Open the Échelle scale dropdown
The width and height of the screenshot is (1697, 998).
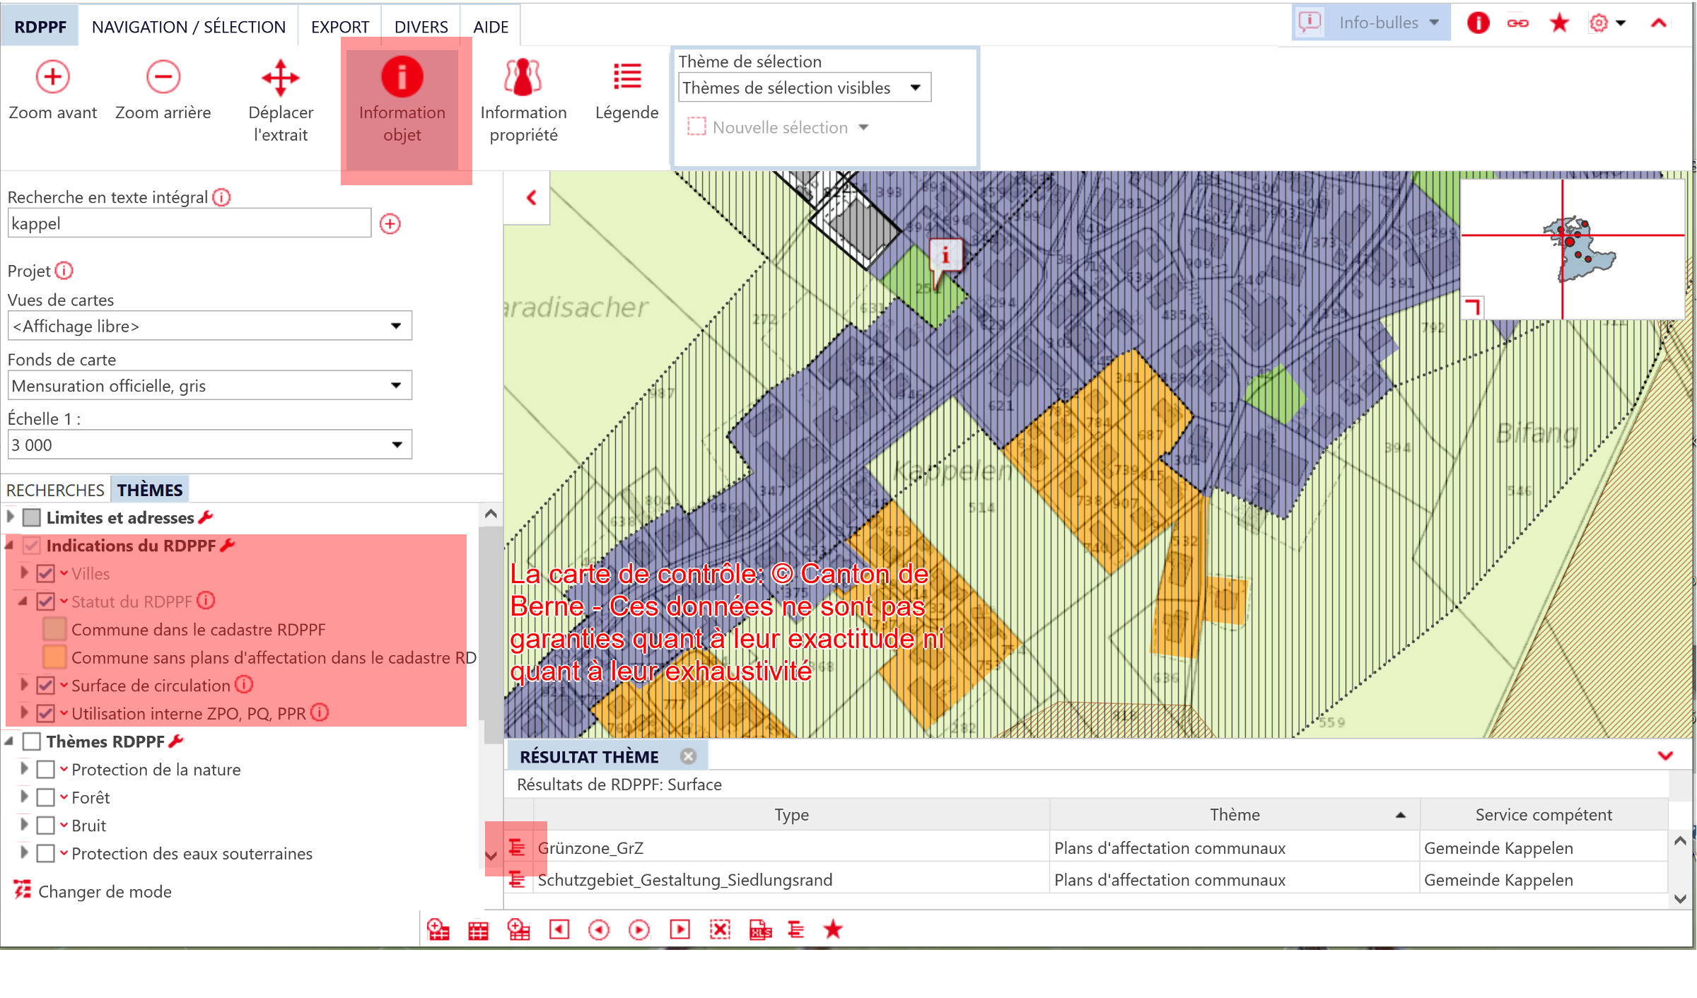pyautogui.click(x=396, y=445)
